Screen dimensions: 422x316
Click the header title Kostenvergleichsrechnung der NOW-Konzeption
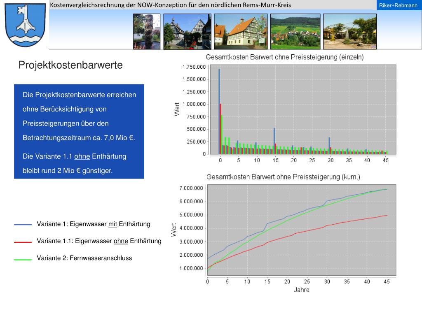pos(170,5)
